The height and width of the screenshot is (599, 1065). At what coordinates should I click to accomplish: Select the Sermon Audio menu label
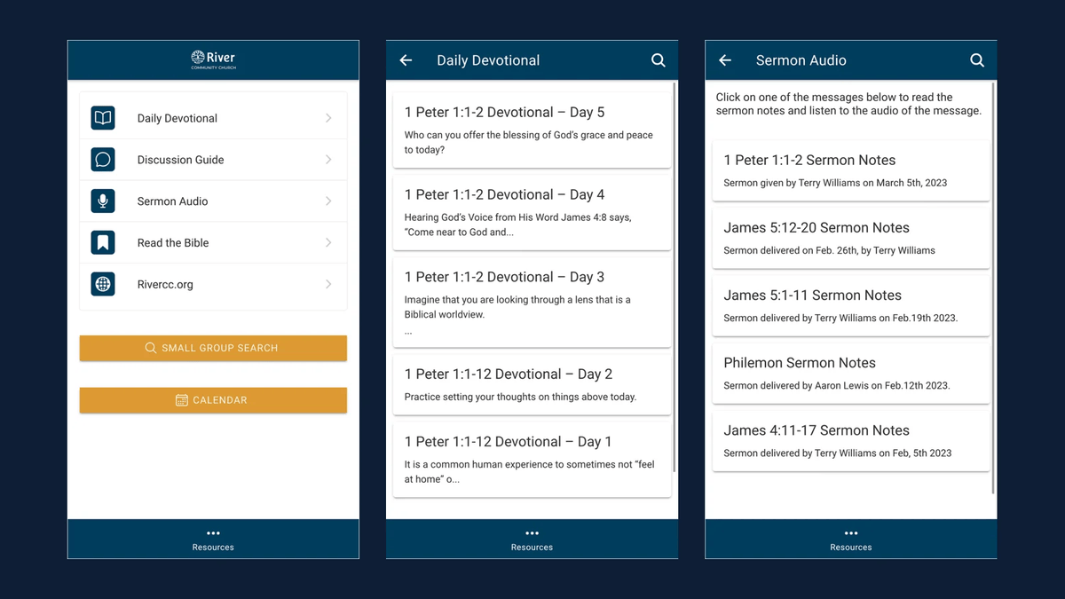pyautogui.click(x=172, y=201)
